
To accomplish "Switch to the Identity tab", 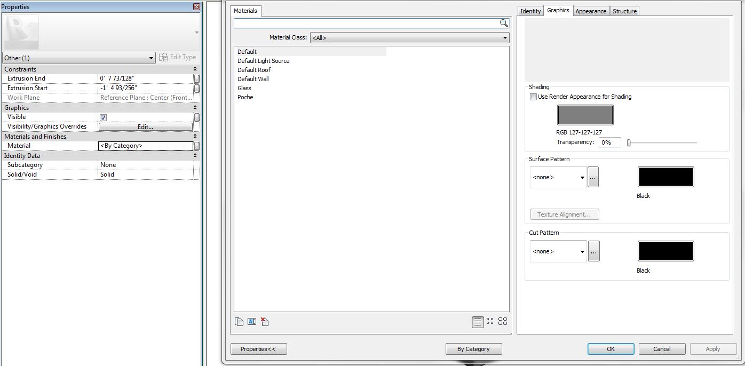I will pos(530,11).
